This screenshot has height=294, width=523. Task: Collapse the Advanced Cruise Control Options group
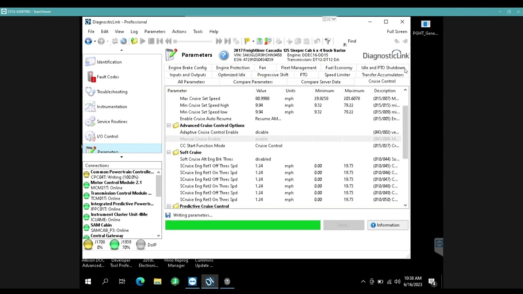169,126
